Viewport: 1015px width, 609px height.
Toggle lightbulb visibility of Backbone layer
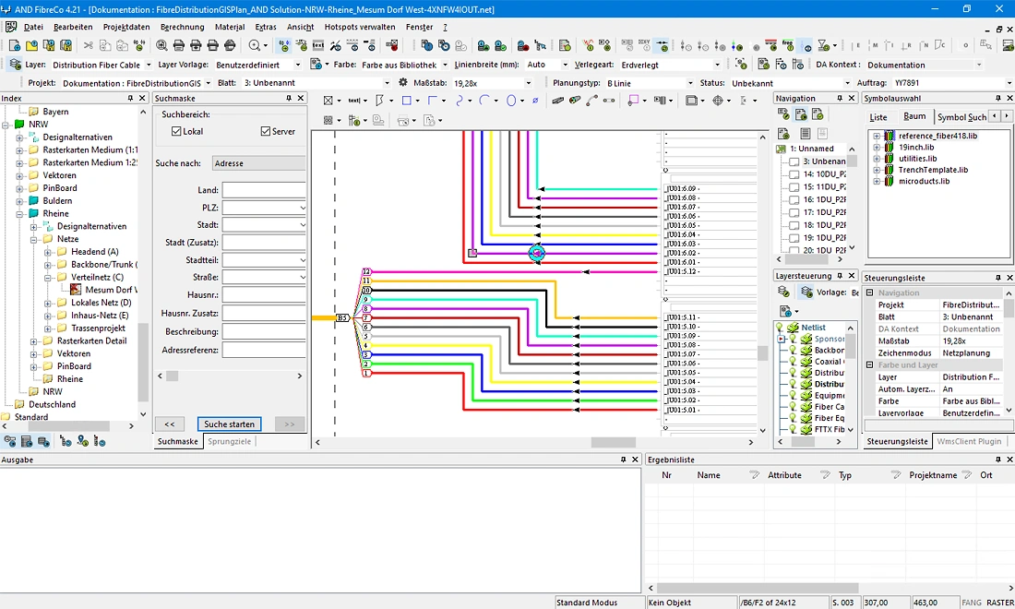tap(793, 350)
